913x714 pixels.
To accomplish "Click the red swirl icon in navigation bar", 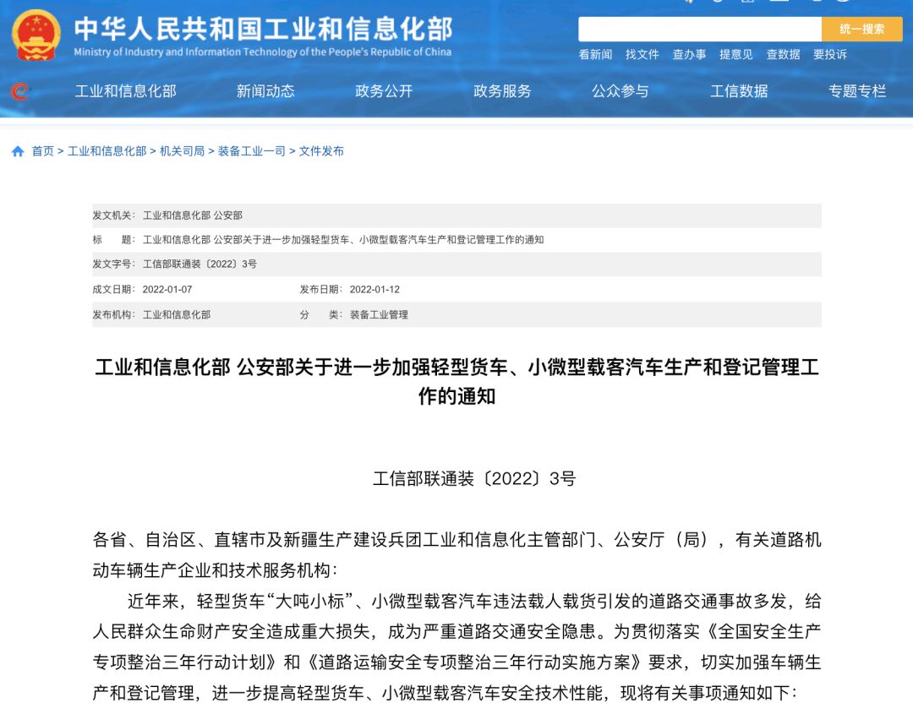I will 19,91.
